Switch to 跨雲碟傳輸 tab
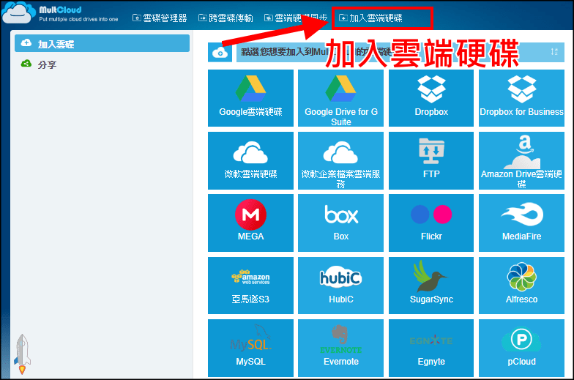This screenshot has width=574, height=380. (225, 18)
